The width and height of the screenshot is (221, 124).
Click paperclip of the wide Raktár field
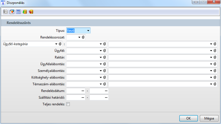point(215,57)
